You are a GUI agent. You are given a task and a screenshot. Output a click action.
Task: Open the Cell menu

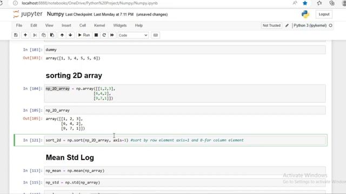83,25
